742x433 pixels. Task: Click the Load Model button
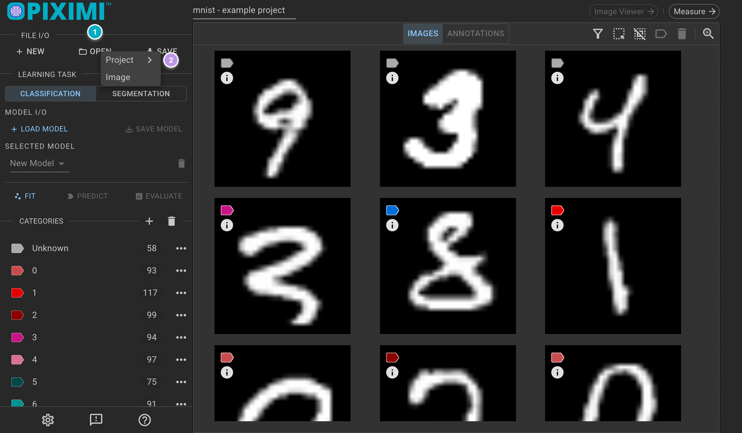(40, 129)
